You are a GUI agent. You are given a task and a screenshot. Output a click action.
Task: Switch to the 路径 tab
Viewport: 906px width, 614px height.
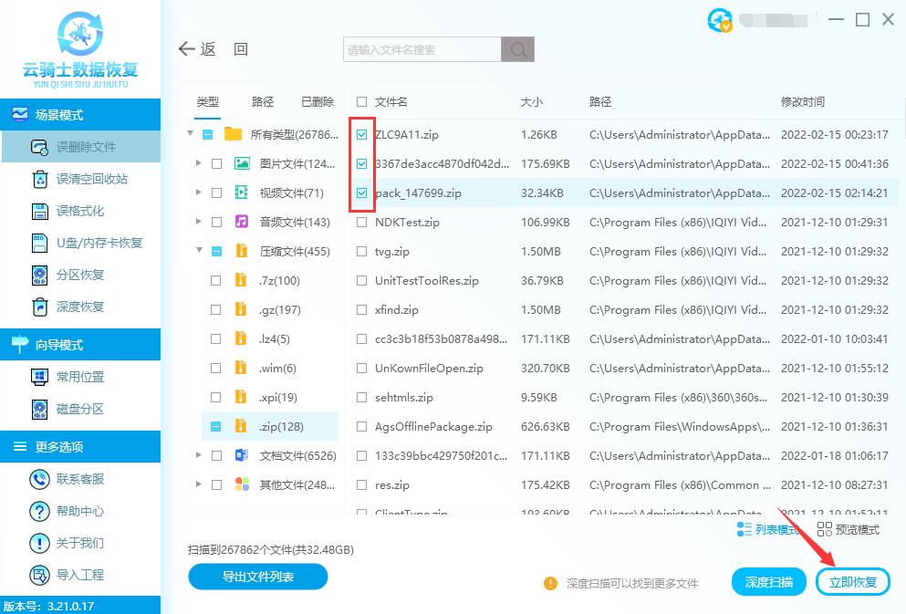click(263, 101)
